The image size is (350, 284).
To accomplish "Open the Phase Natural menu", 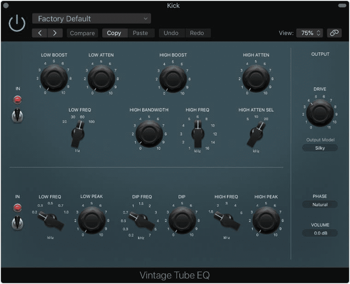I will pos(320,204).
